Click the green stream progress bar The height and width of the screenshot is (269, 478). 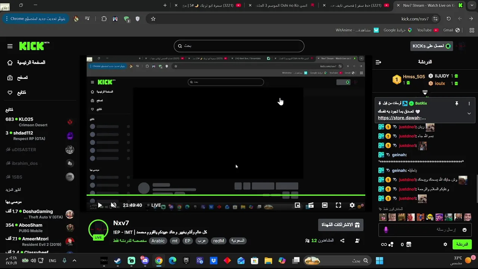(226, 195)
